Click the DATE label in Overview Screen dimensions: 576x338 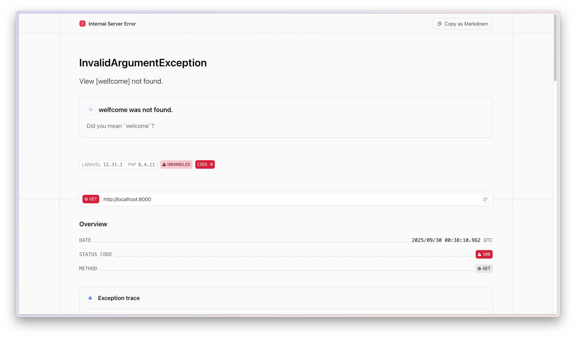(x=85, y=240)
